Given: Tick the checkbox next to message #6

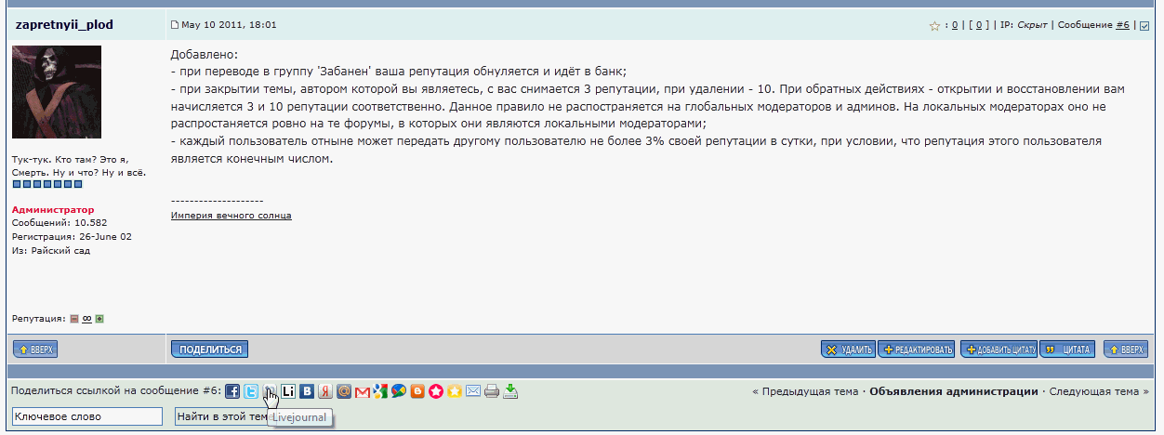Looking at the screenshot, I should tap(1144, 26).
